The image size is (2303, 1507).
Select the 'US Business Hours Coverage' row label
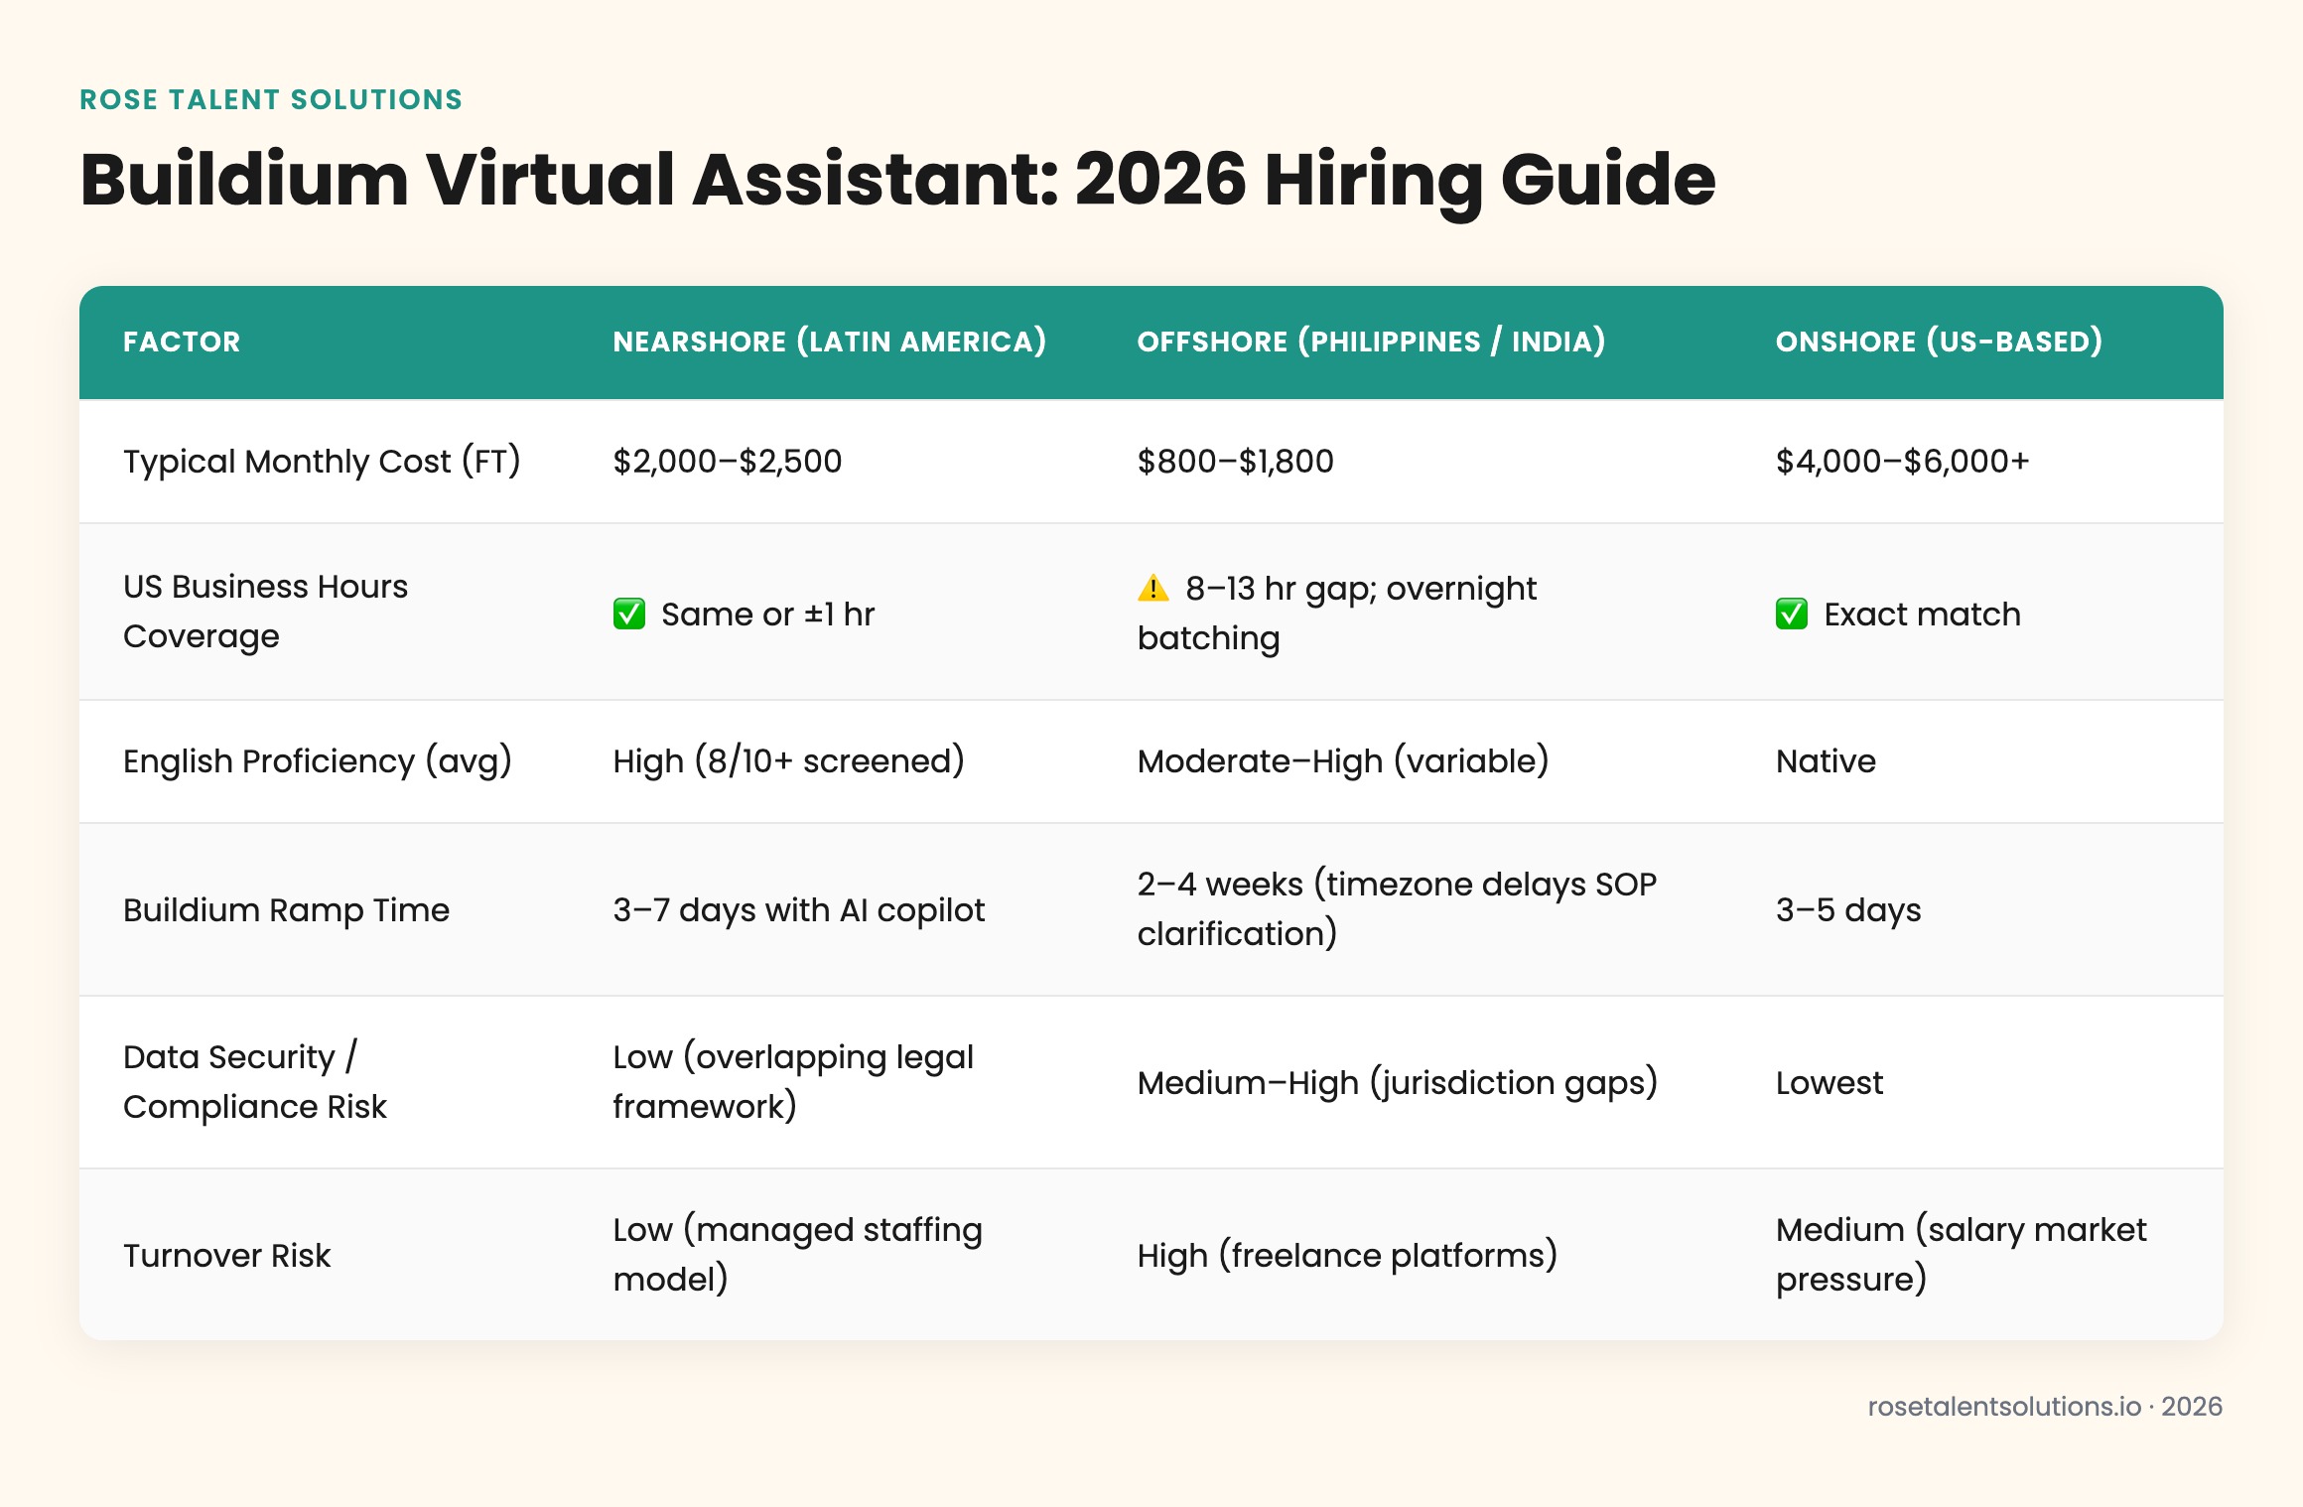(x=265, y=612)
